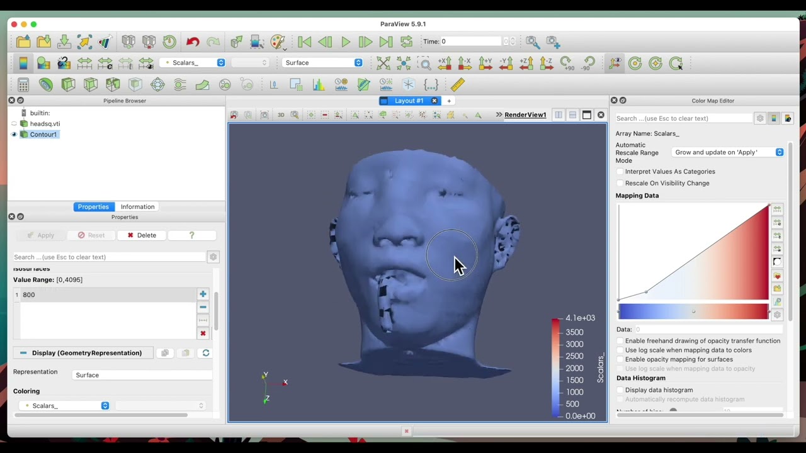Open the Scalars_ coloring dropdown in toolbar

pyautogui.click(x=193, y=63)
